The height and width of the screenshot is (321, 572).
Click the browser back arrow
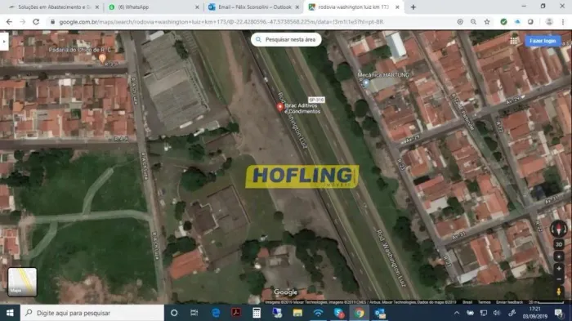click(x=9, y=22)
